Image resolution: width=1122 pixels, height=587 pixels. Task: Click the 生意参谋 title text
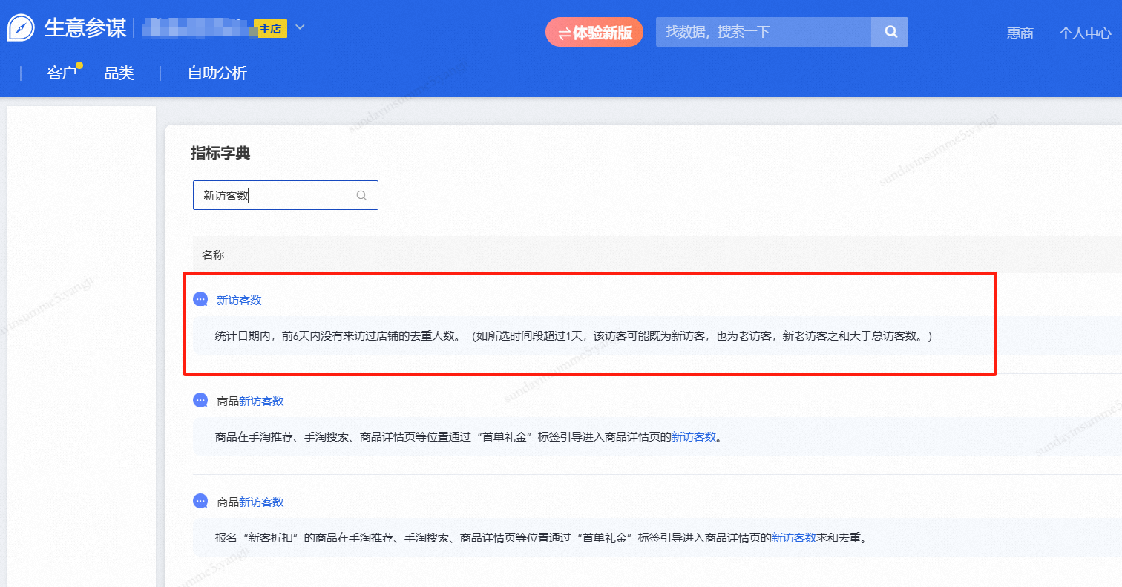[x=85, y=28]
